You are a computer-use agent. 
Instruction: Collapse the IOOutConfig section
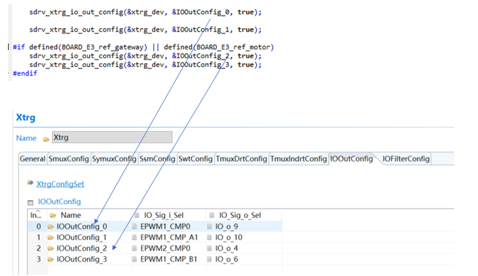pyautogui.click(x=30, y=202)
